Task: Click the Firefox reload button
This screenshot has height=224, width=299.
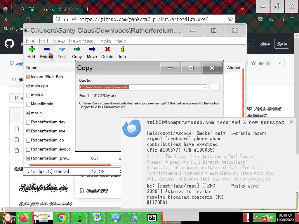Action: (28, 19)
